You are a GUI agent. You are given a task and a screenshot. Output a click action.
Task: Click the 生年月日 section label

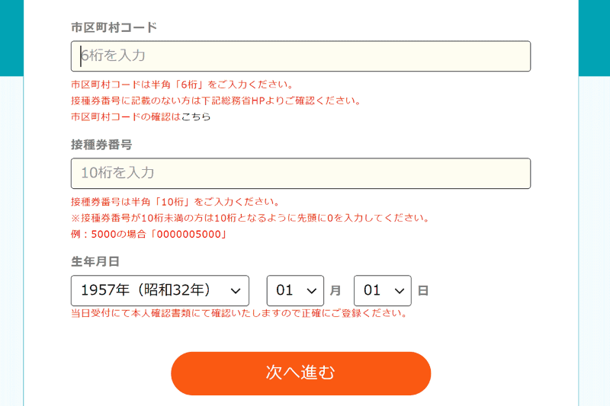(95, 262)
